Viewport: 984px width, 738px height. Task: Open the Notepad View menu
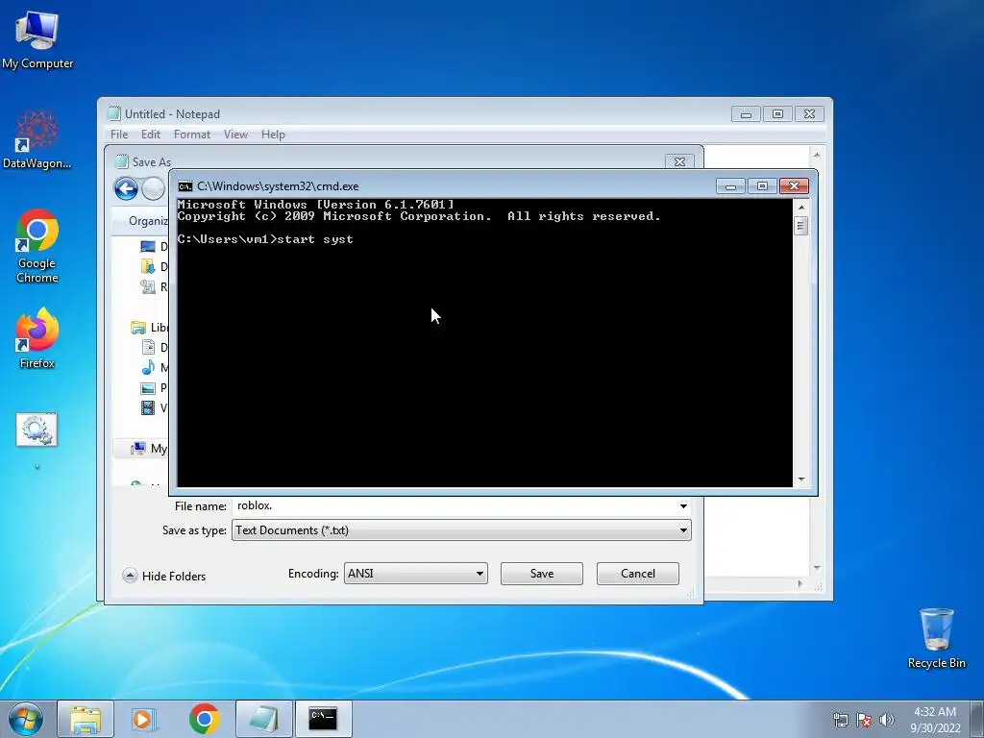tap(236, 135)
